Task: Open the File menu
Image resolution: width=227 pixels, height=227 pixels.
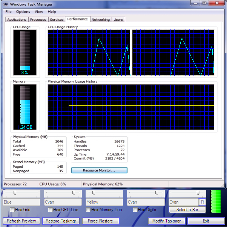Action: [x=8, y=12]
